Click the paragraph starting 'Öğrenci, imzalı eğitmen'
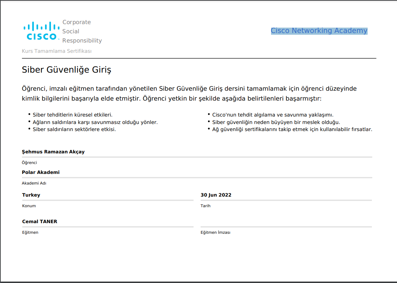 pyautogui.click(x=189, y=94)
